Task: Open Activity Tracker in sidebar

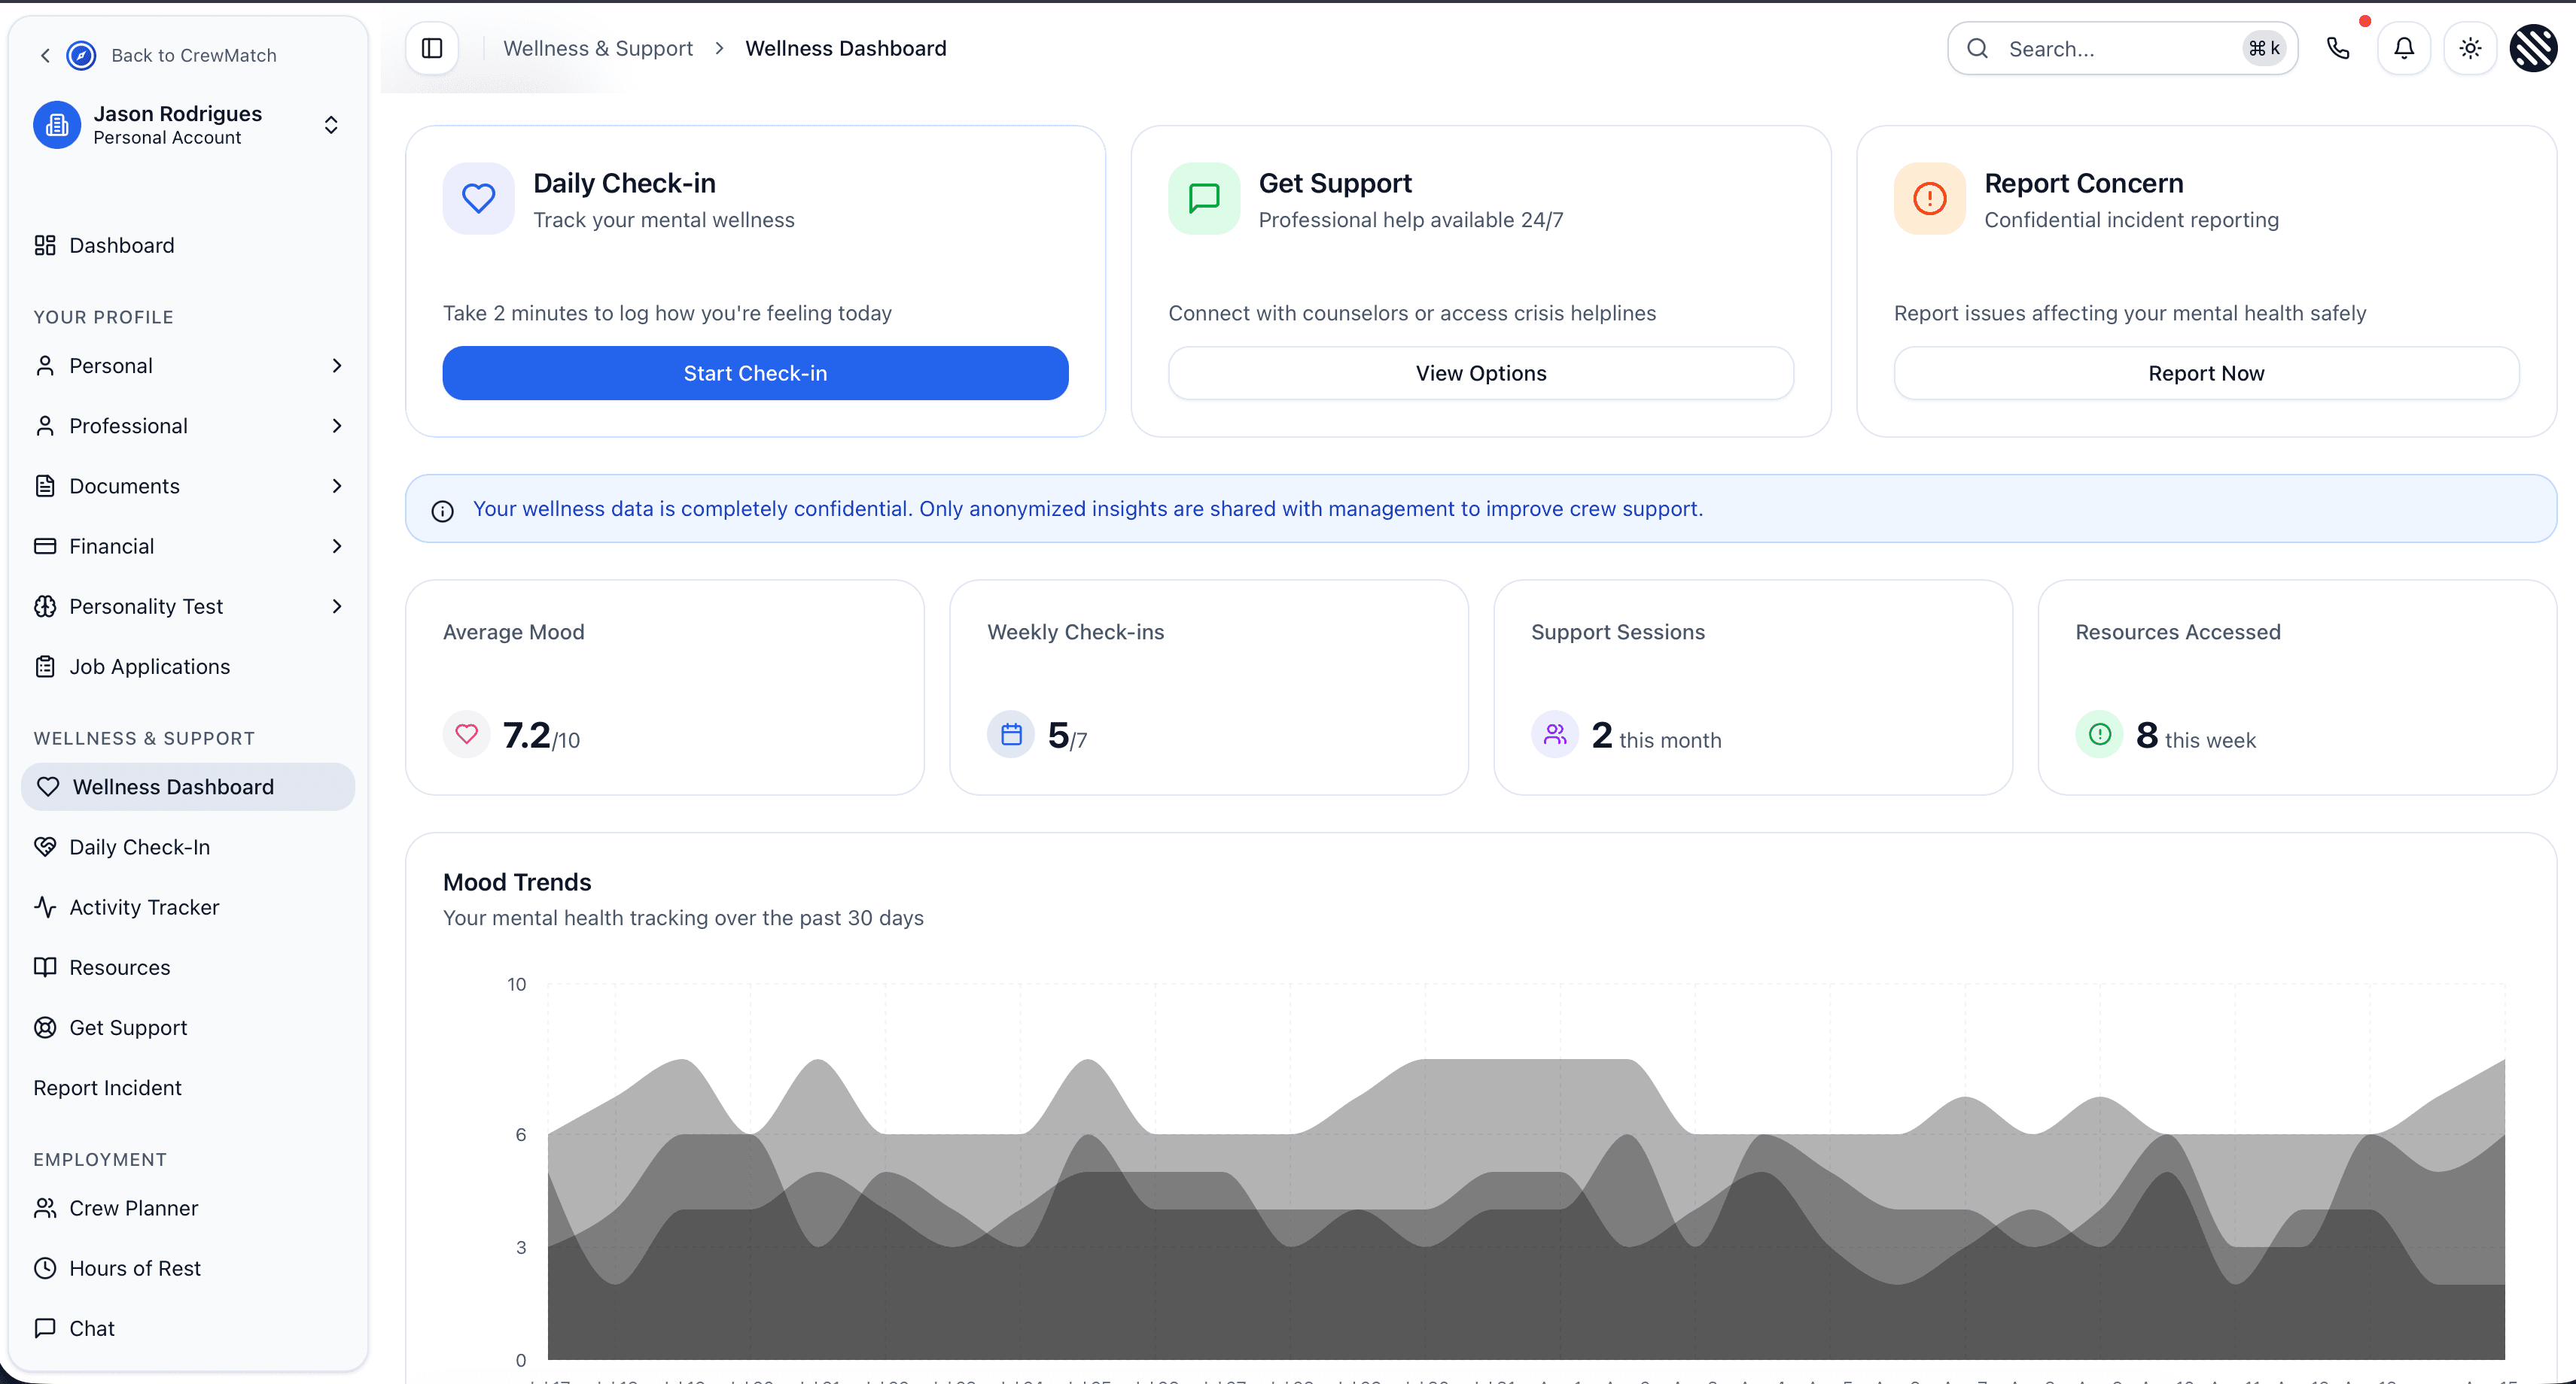Action: [144, 907]
